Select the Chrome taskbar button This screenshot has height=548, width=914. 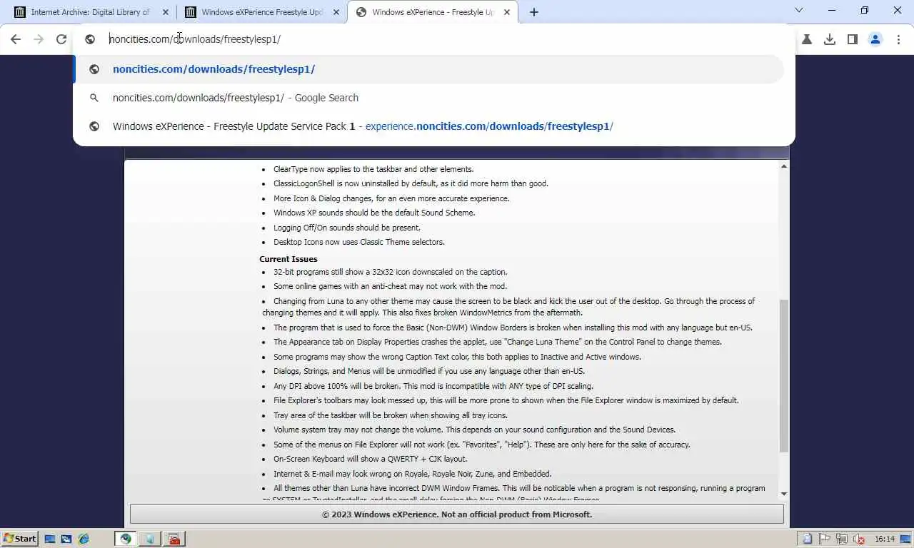click(x=126, y=539)
